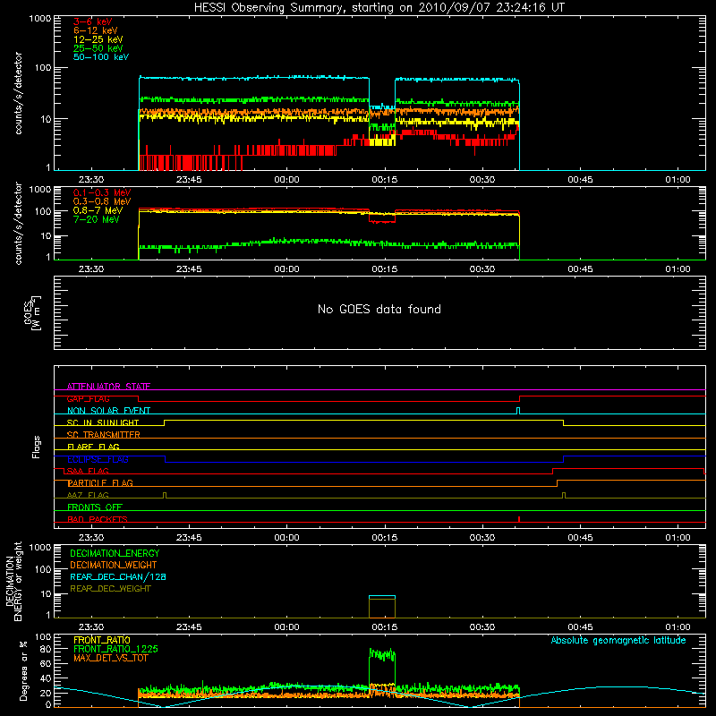Click the green 7-20 MeV legend label
This screenshot has height=716, width=716.
[97, 219]
